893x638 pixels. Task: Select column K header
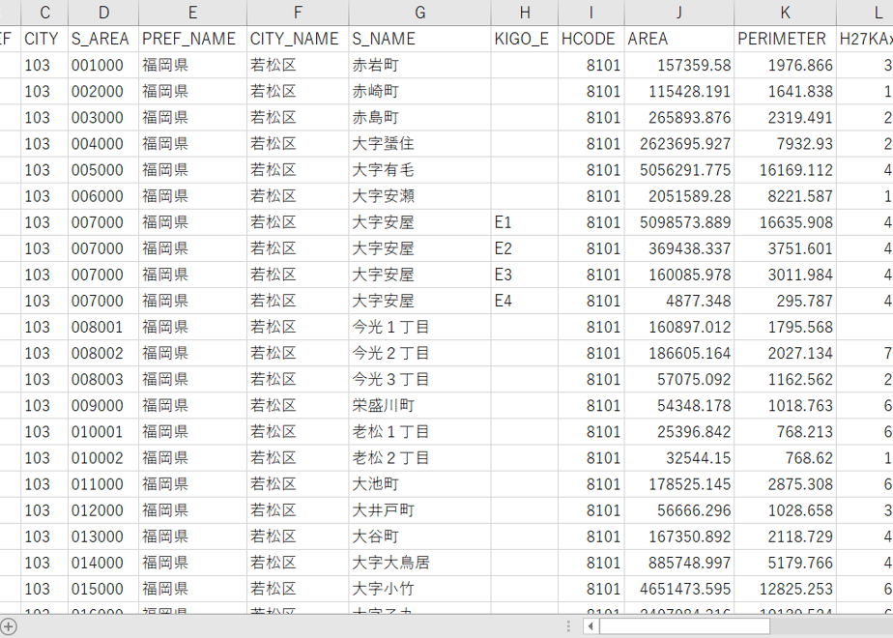pyautogui.click(x=786, y=13)
